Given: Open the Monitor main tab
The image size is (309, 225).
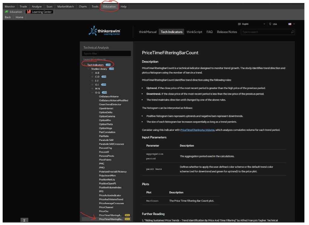Looking at the screenshot, I should pos(10,7).
